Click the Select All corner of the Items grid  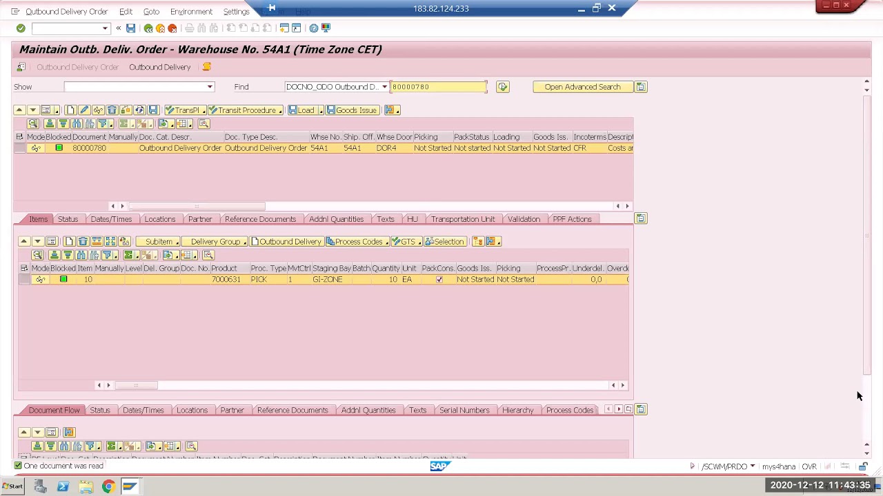coord(24,269)
